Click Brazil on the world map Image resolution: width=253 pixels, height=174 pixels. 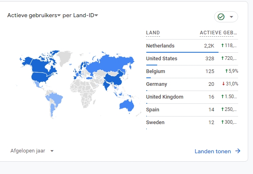pos(57,99)
